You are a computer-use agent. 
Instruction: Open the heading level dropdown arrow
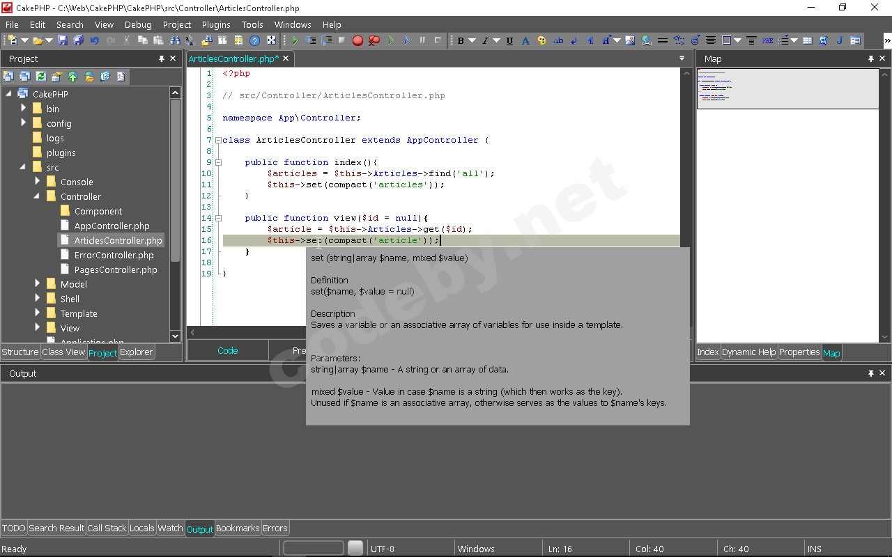click(x=616, y=40)
